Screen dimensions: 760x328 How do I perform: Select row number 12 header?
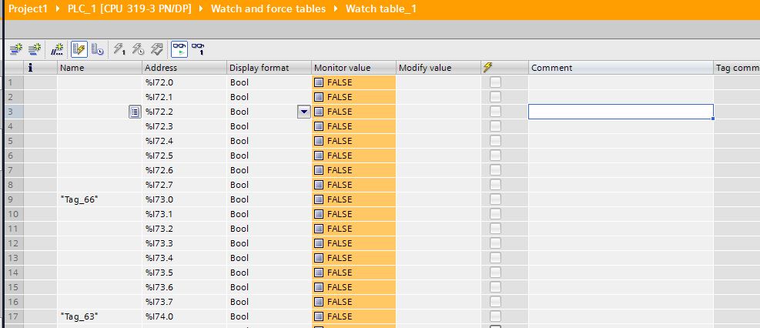pos(14,243)
